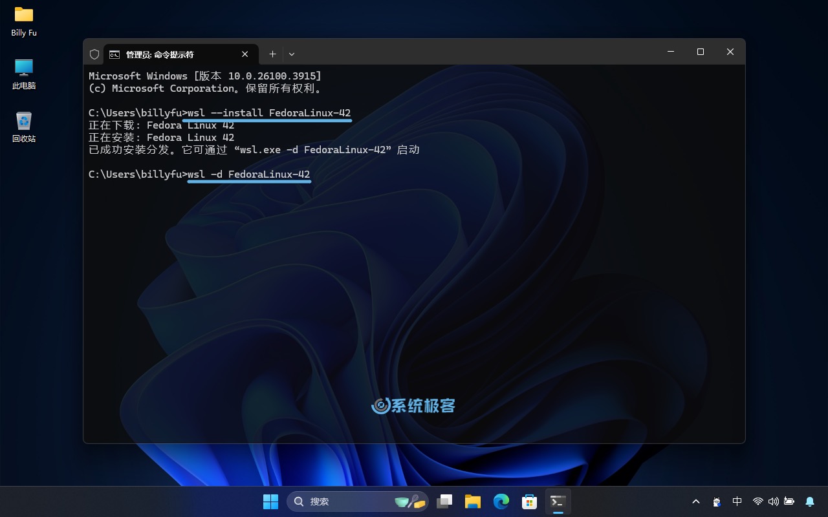828x517 pixels.
Task: Click the line '正在下载: Fedora Linux 42'
Action: 162,125
